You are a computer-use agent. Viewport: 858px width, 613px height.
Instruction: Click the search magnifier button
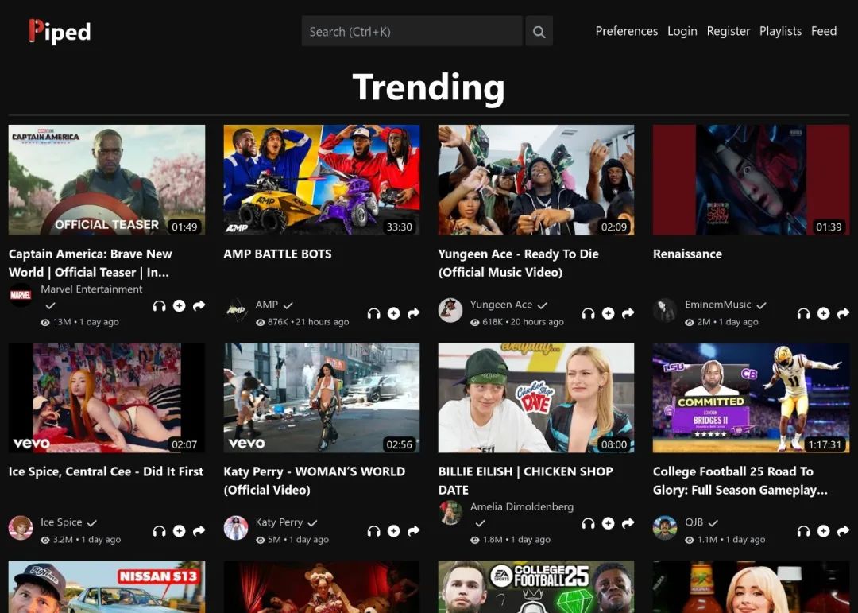click(539, 31)
